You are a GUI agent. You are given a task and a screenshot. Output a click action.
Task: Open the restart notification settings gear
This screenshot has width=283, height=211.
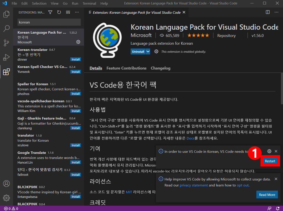coord(269,151)
